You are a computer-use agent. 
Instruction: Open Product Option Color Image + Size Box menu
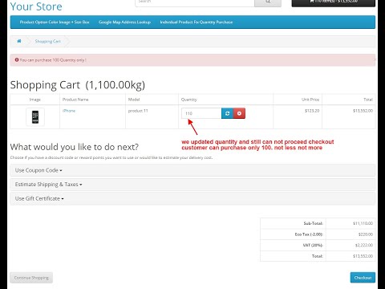pyautogui.click(x=55, y=22)
